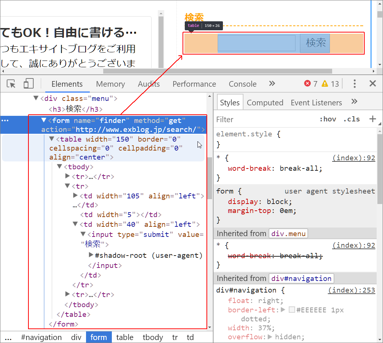Switch to the Console tab

242,84
